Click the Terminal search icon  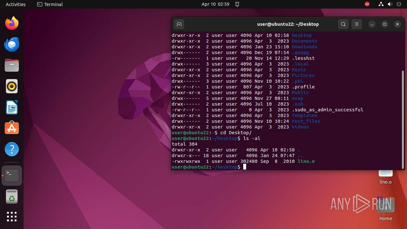click(343, 24)
